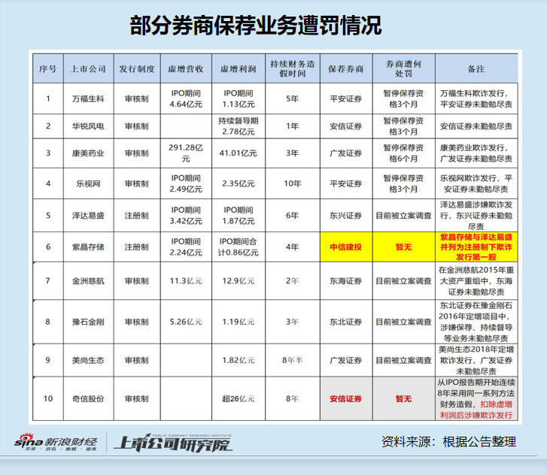The height and width of the screenshot is (475, 547).
Task: Click the 东海证券 sponsor cell
Action: tap(346, 280)
